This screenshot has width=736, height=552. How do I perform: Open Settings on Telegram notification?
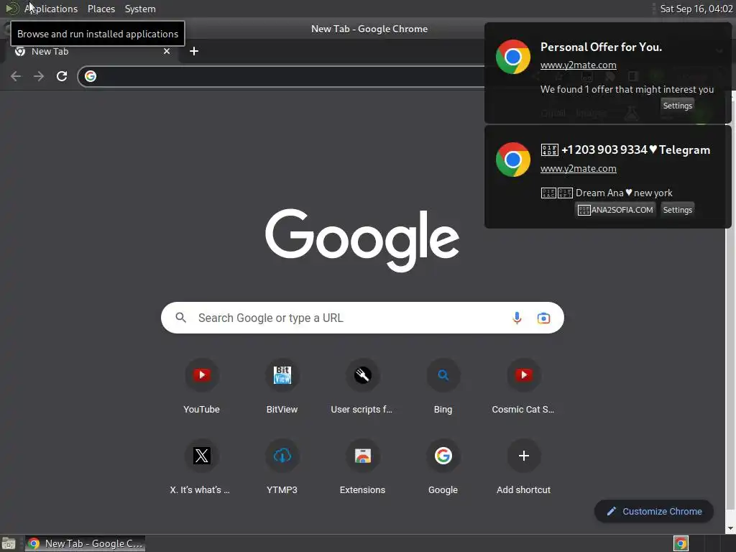tap(677, 210)
